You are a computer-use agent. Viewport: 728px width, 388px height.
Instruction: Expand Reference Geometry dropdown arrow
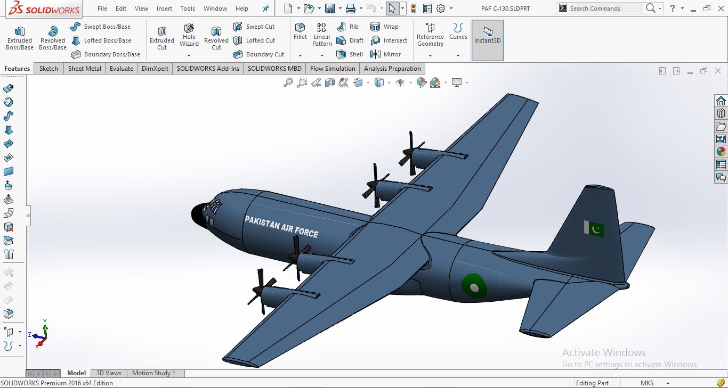430,55
